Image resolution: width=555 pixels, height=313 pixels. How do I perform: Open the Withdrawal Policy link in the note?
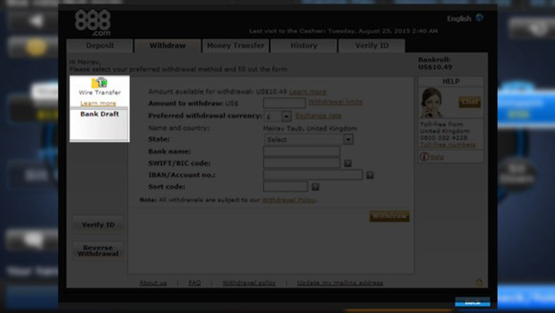click(x=289, y=200)
